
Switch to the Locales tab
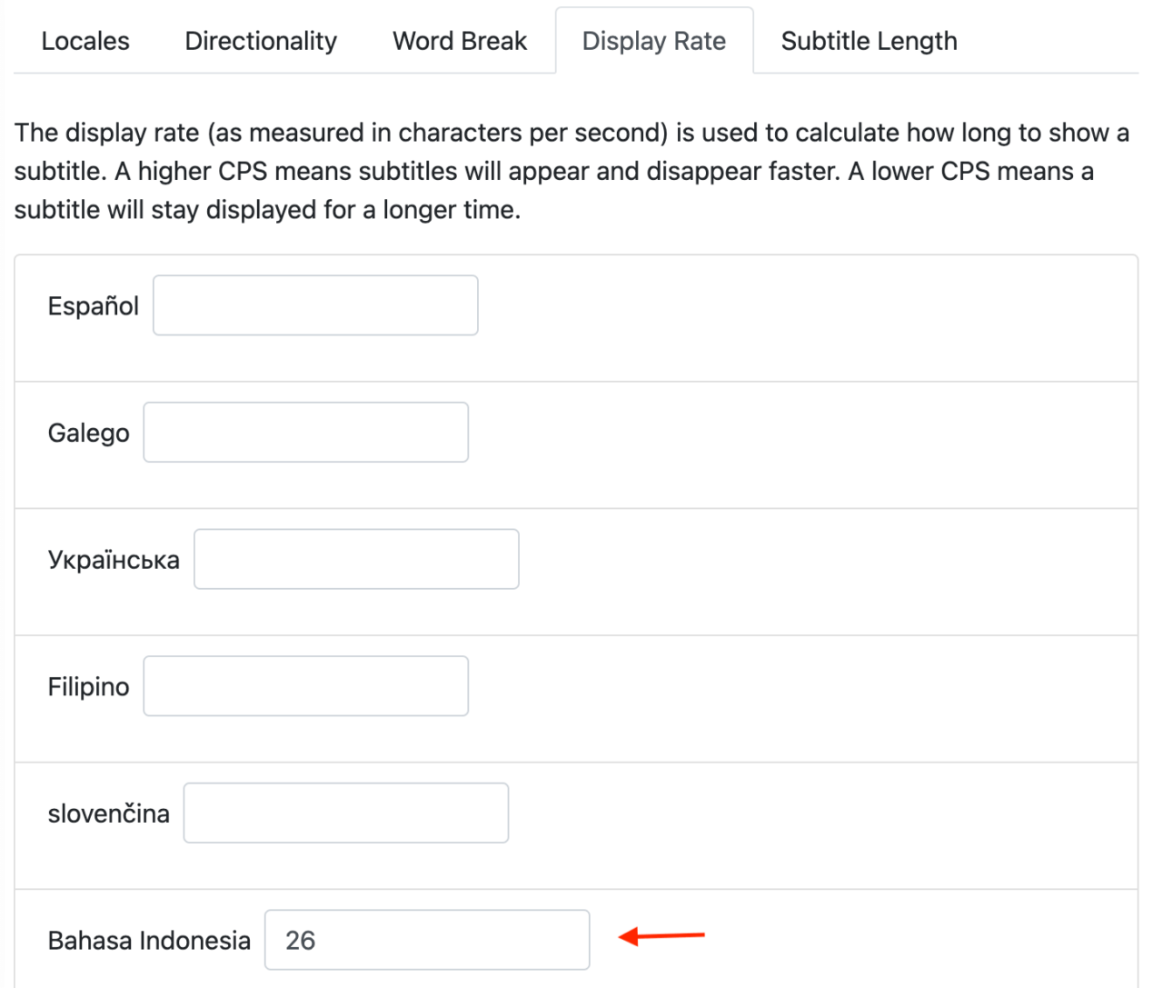pos(84,41)
